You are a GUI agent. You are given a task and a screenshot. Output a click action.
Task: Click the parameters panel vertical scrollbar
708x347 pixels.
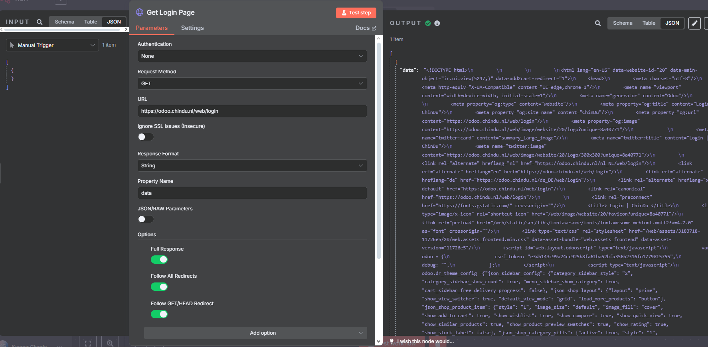(379, 151)
